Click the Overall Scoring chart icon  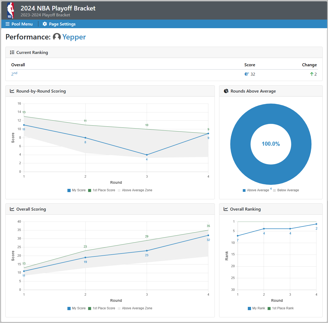[x=12, y=209]
